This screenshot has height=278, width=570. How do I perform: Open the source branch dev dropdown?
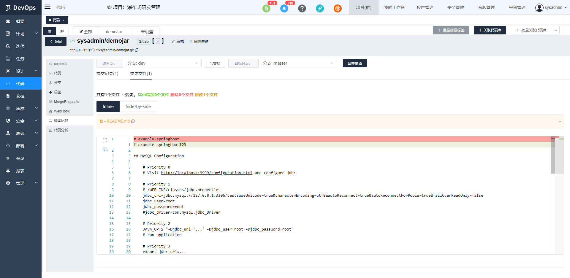coord(162,63)
